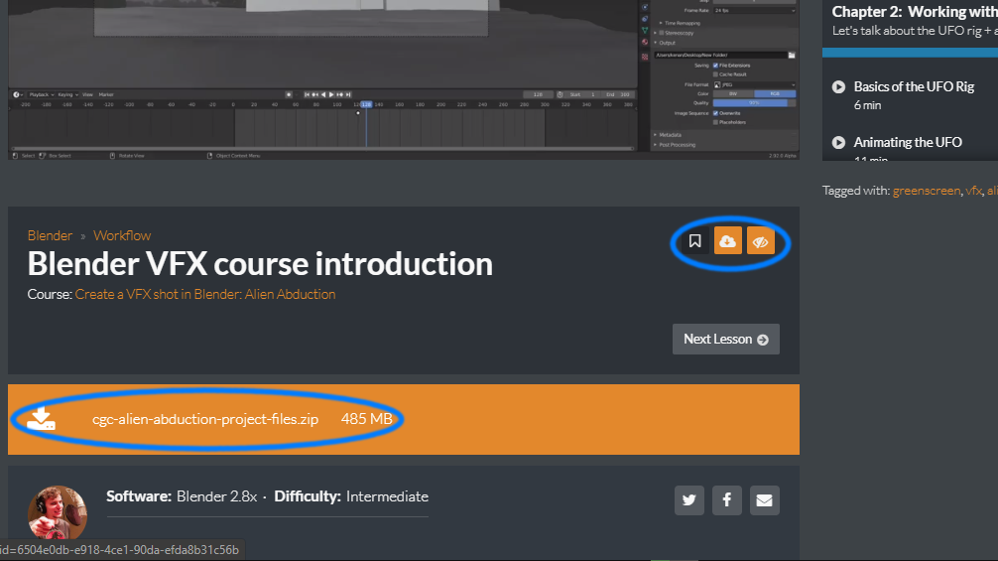
Task: Click the current frame field showing 128
Action: (539, 94)
